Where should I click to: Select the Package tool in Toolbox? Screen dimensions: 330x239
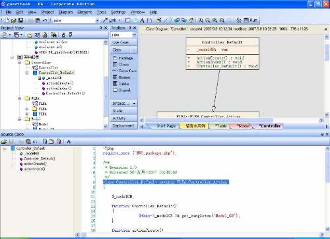click(123, 58)
